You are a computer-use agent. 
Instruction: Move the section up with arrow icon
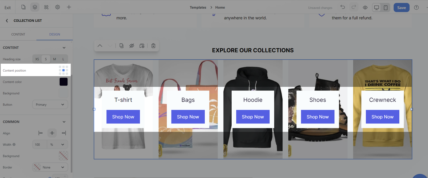pyautogui.click(x=100, y=46)
